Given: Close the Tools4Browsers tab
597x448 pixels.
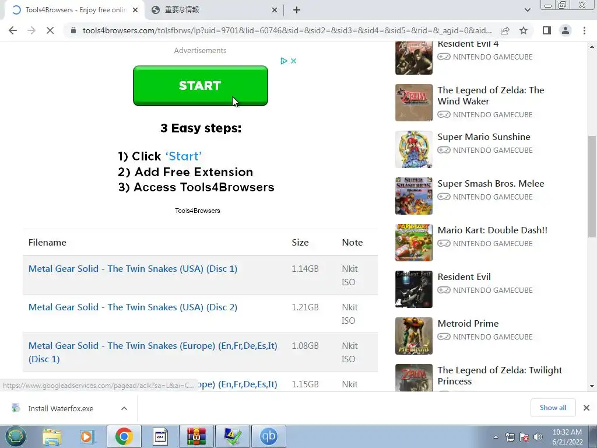Looking at the screenshot, I should click(135, 10).
